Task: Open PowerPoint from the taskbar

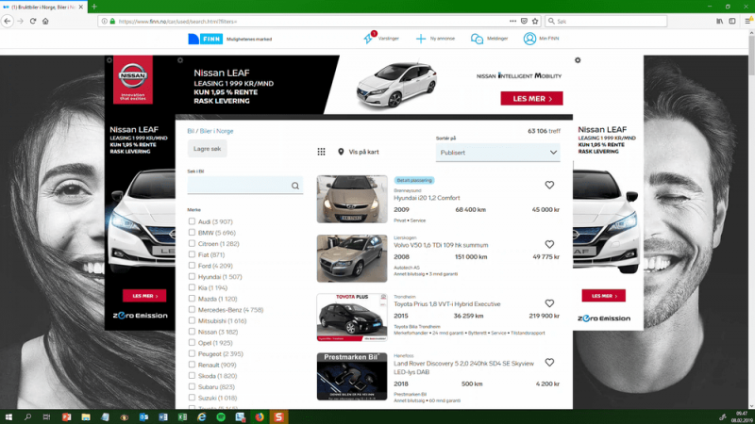Action: pos(66,416)
